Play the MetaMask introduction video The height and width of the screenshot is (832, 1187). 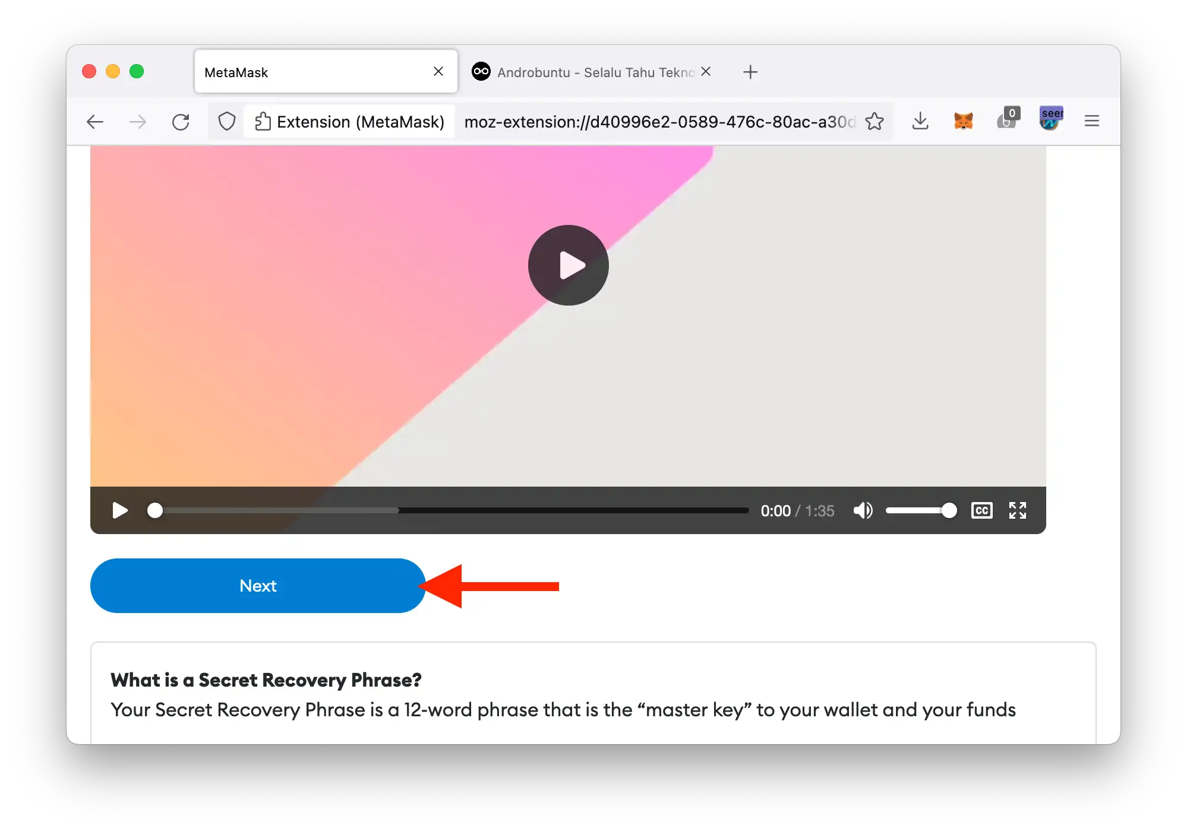point(119,510)
